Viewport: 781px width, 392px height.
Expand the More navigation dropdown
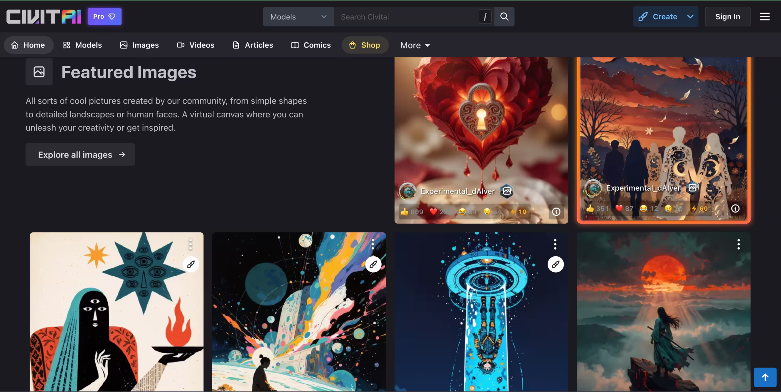[415, 45]
